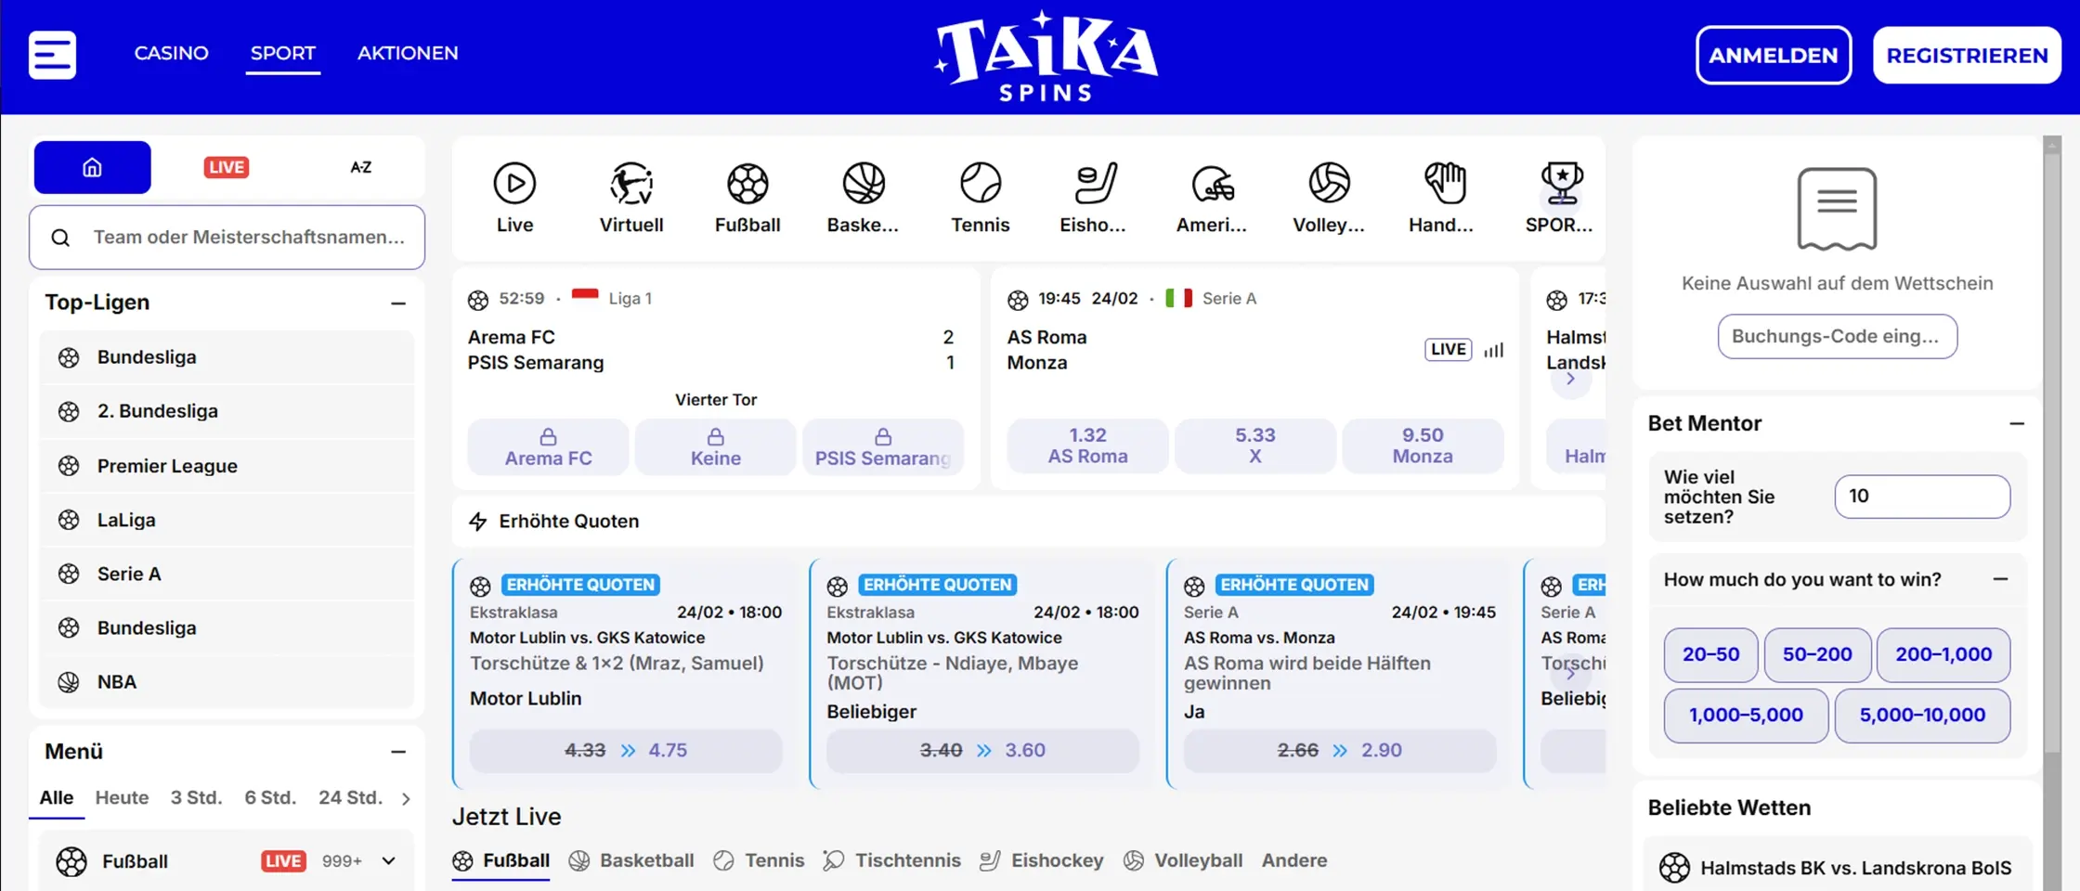2080x891 pixels.
Task: Expand the Fußball LIVE menu entry
Action: 389,861
